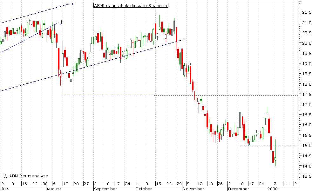Select the 14.5 price axis label
The width and height of the screenshot is (312, 191).
click(x=307, y=155)
